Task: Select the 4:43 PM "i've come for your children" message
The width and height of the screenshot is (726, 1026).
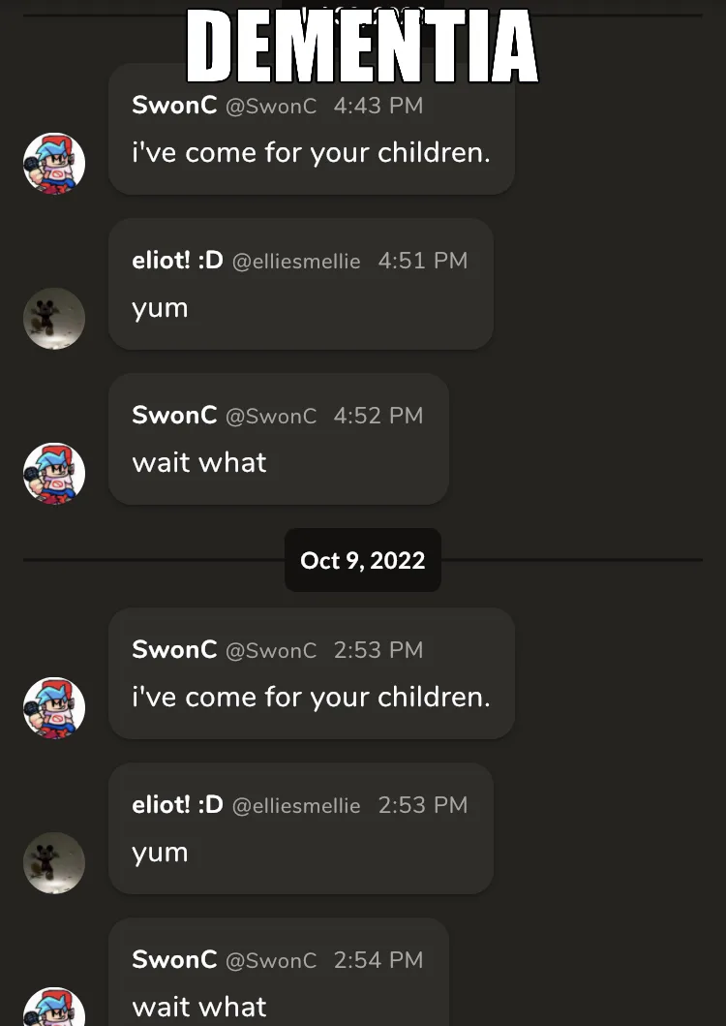Action: tap(311, 153)
